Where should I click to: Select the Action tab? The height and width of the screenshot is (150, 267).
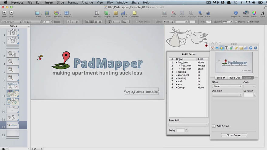(x=248, y=78)
